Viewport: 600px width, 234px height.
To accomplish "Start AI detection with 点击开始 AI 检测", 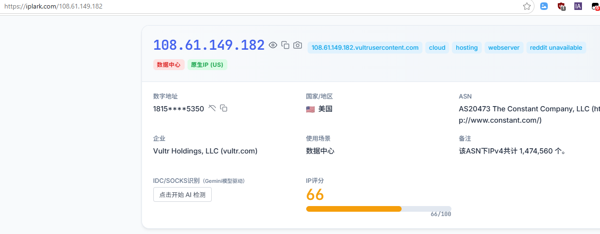I will (182, 195).
